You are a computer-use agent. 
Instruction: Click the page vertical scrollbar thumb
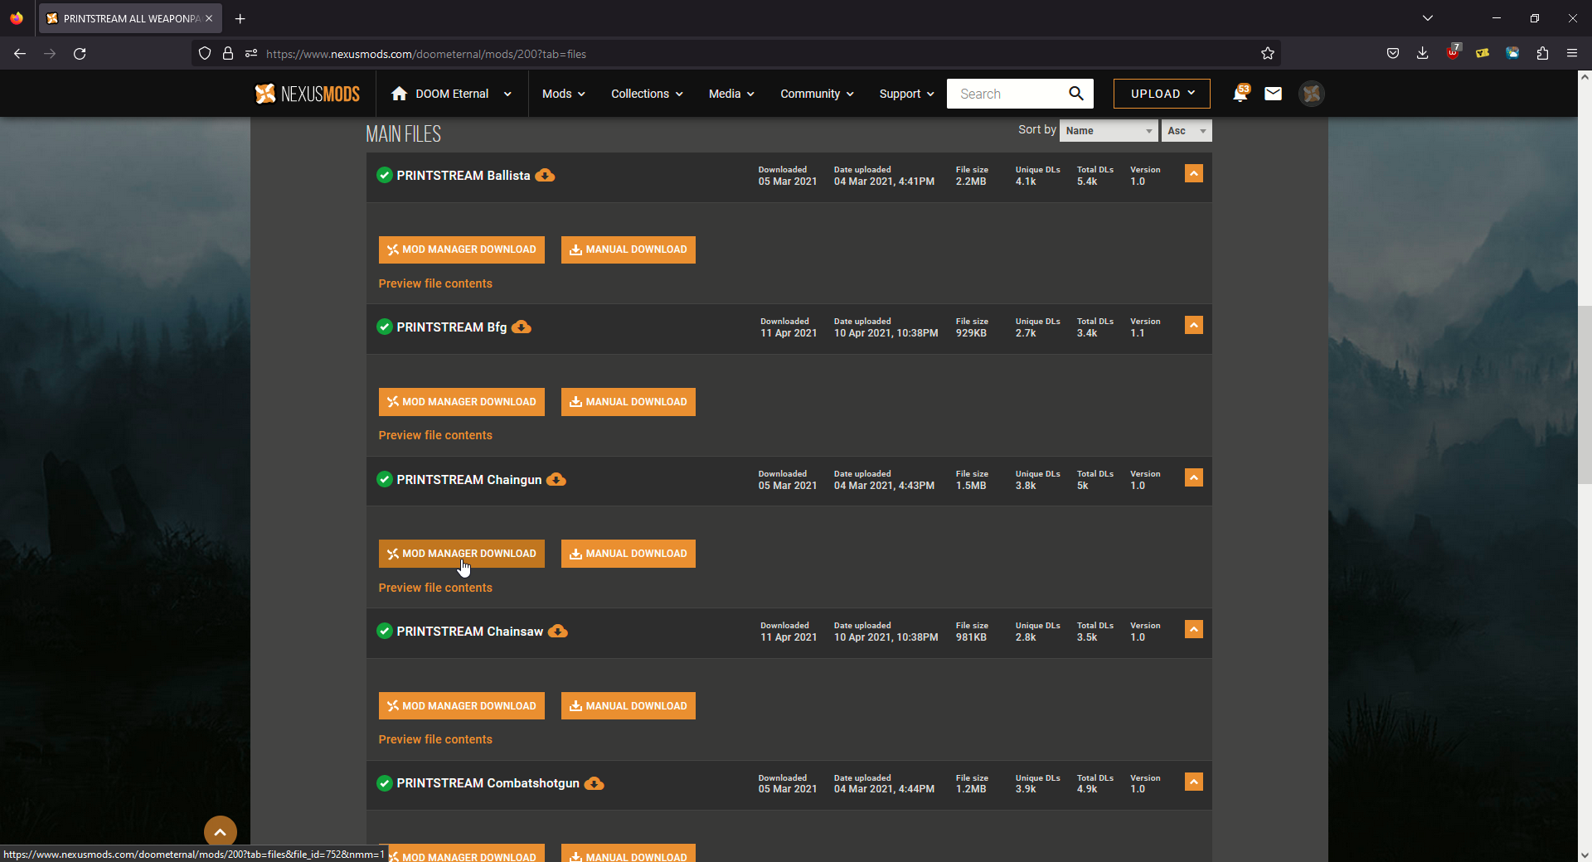point(1585,395)
